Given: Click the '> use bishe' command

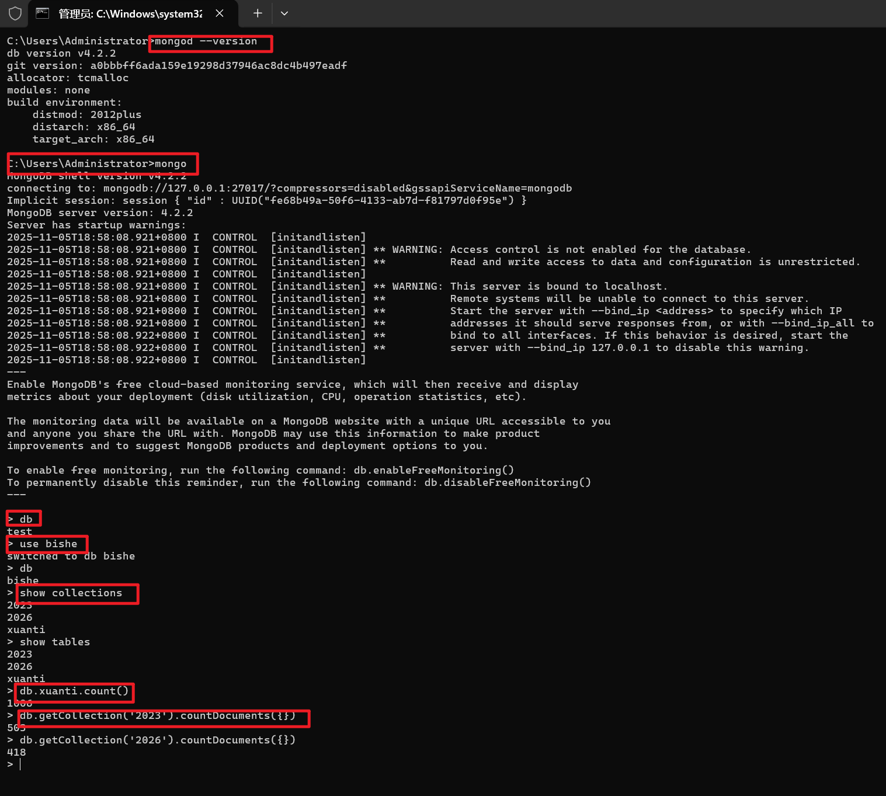Looking at the screenshot, I should (42, 544).
